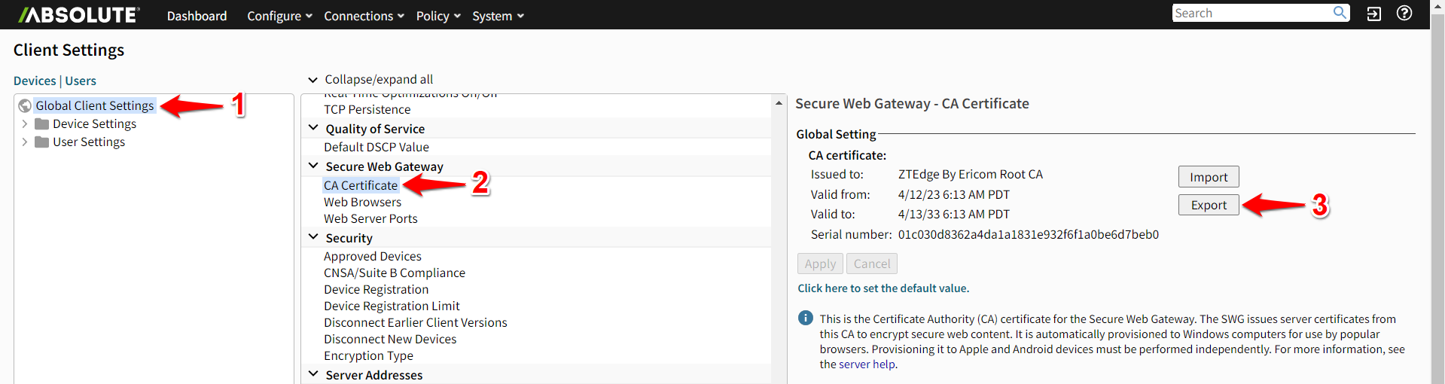Screen dimensions: 1445x384
Task: Click here to set the default value link
Action: [x=883, y=288]
